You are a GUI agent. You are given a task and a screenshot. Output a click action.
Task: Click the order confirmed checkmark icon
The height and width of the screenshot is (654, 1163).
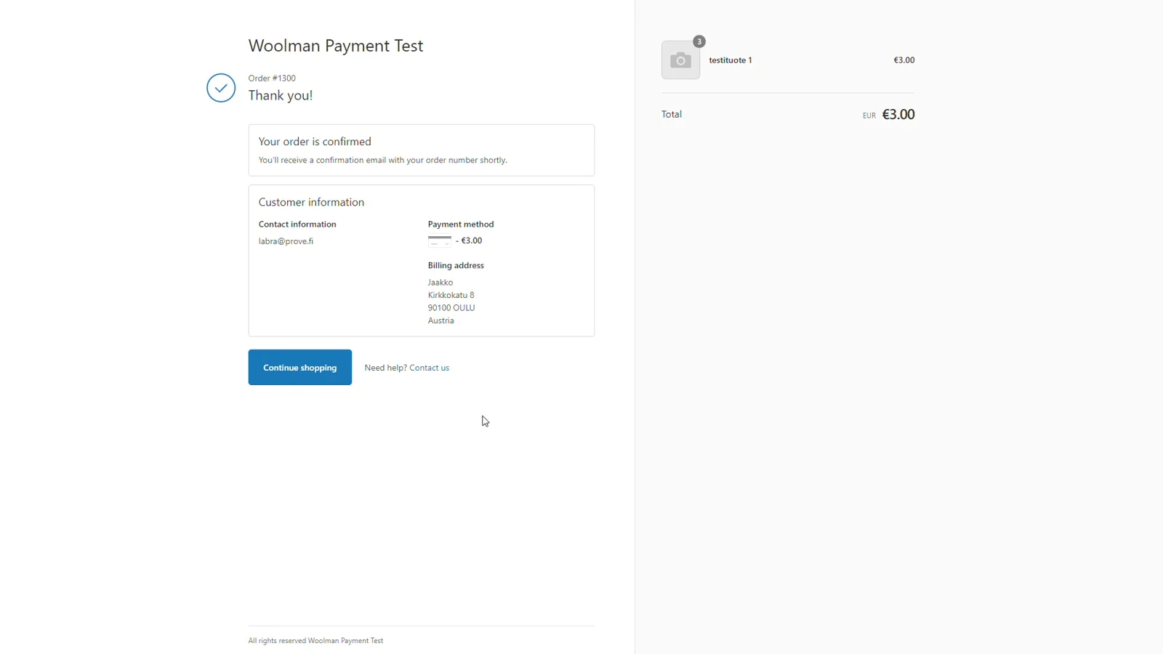pyautogui.click(x=221, y=88)
